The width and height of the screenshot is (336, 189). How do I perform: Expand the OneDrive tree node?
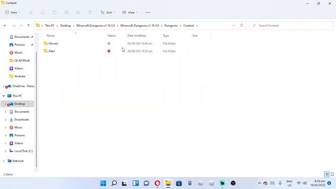coord(4,86)
